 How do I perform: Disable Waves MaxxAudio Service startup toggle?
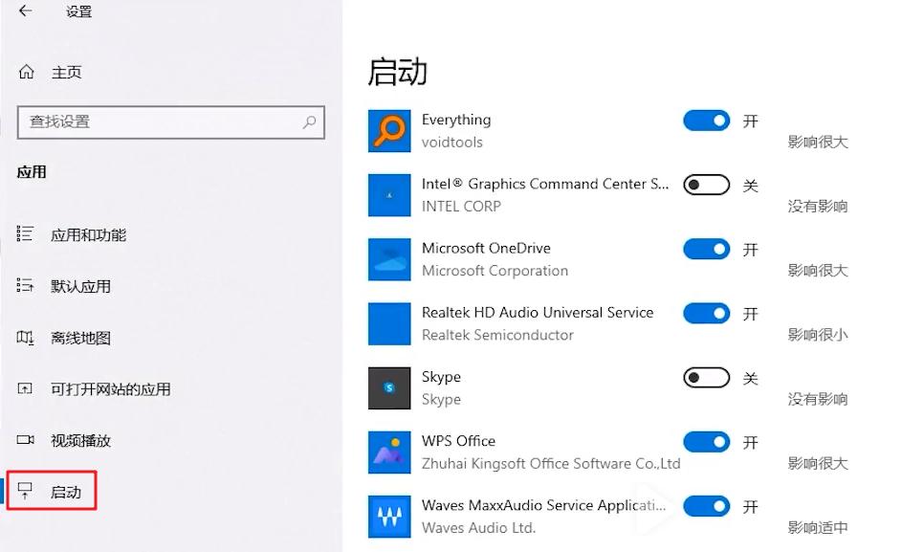[706, 505]
